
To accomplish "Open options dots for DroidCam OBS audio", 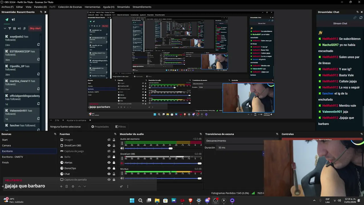I will pos(122,158).
